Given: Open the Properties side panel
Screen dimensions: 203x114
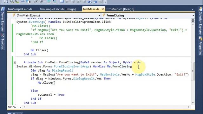Looking at the screenshot, I should click(x=200, y=46).
